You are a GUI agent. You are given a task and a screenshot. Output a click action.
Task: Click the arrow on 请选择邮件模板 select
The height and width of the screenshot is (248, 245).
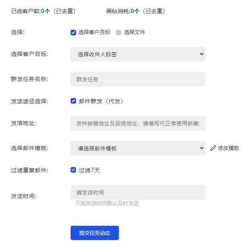click(201, 148)
